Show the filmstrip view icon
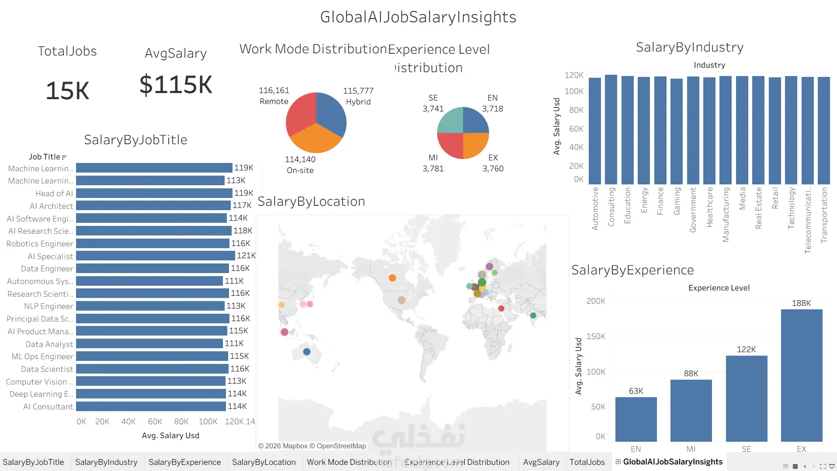 [785, 466]
